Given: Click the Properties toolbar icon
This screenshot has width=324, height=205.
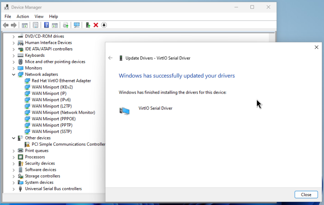Looking at the screenshot, I should (x=36, y=25).
